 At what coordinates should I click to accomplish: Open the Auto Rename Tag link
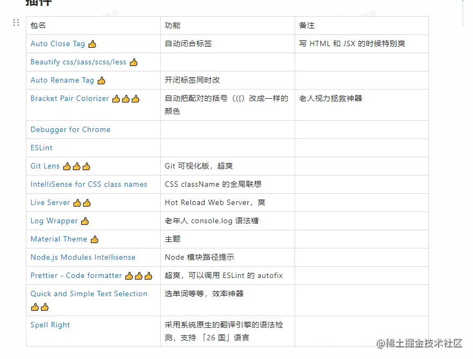[62, 80]
